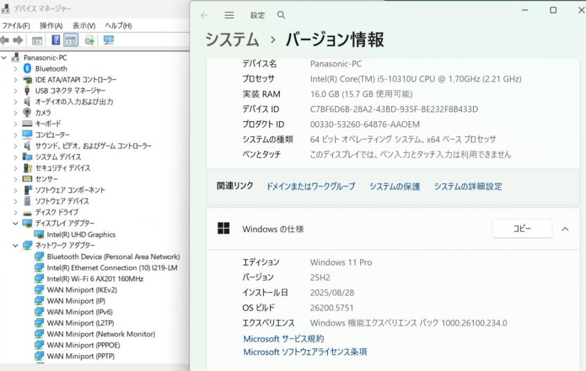The image size is (586, 371).
Task: Open Microsoft サービス規約 link
Action: tap(284, 339)
